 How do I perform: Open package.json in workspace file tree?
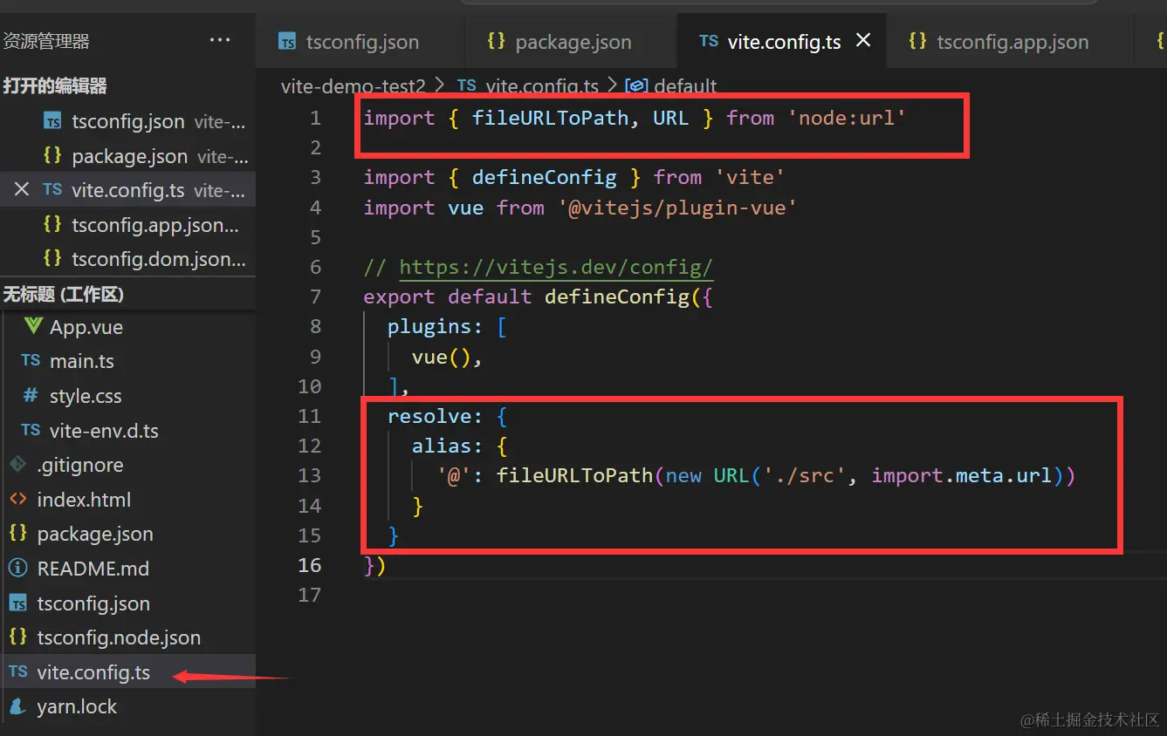(x=127, y=534)
